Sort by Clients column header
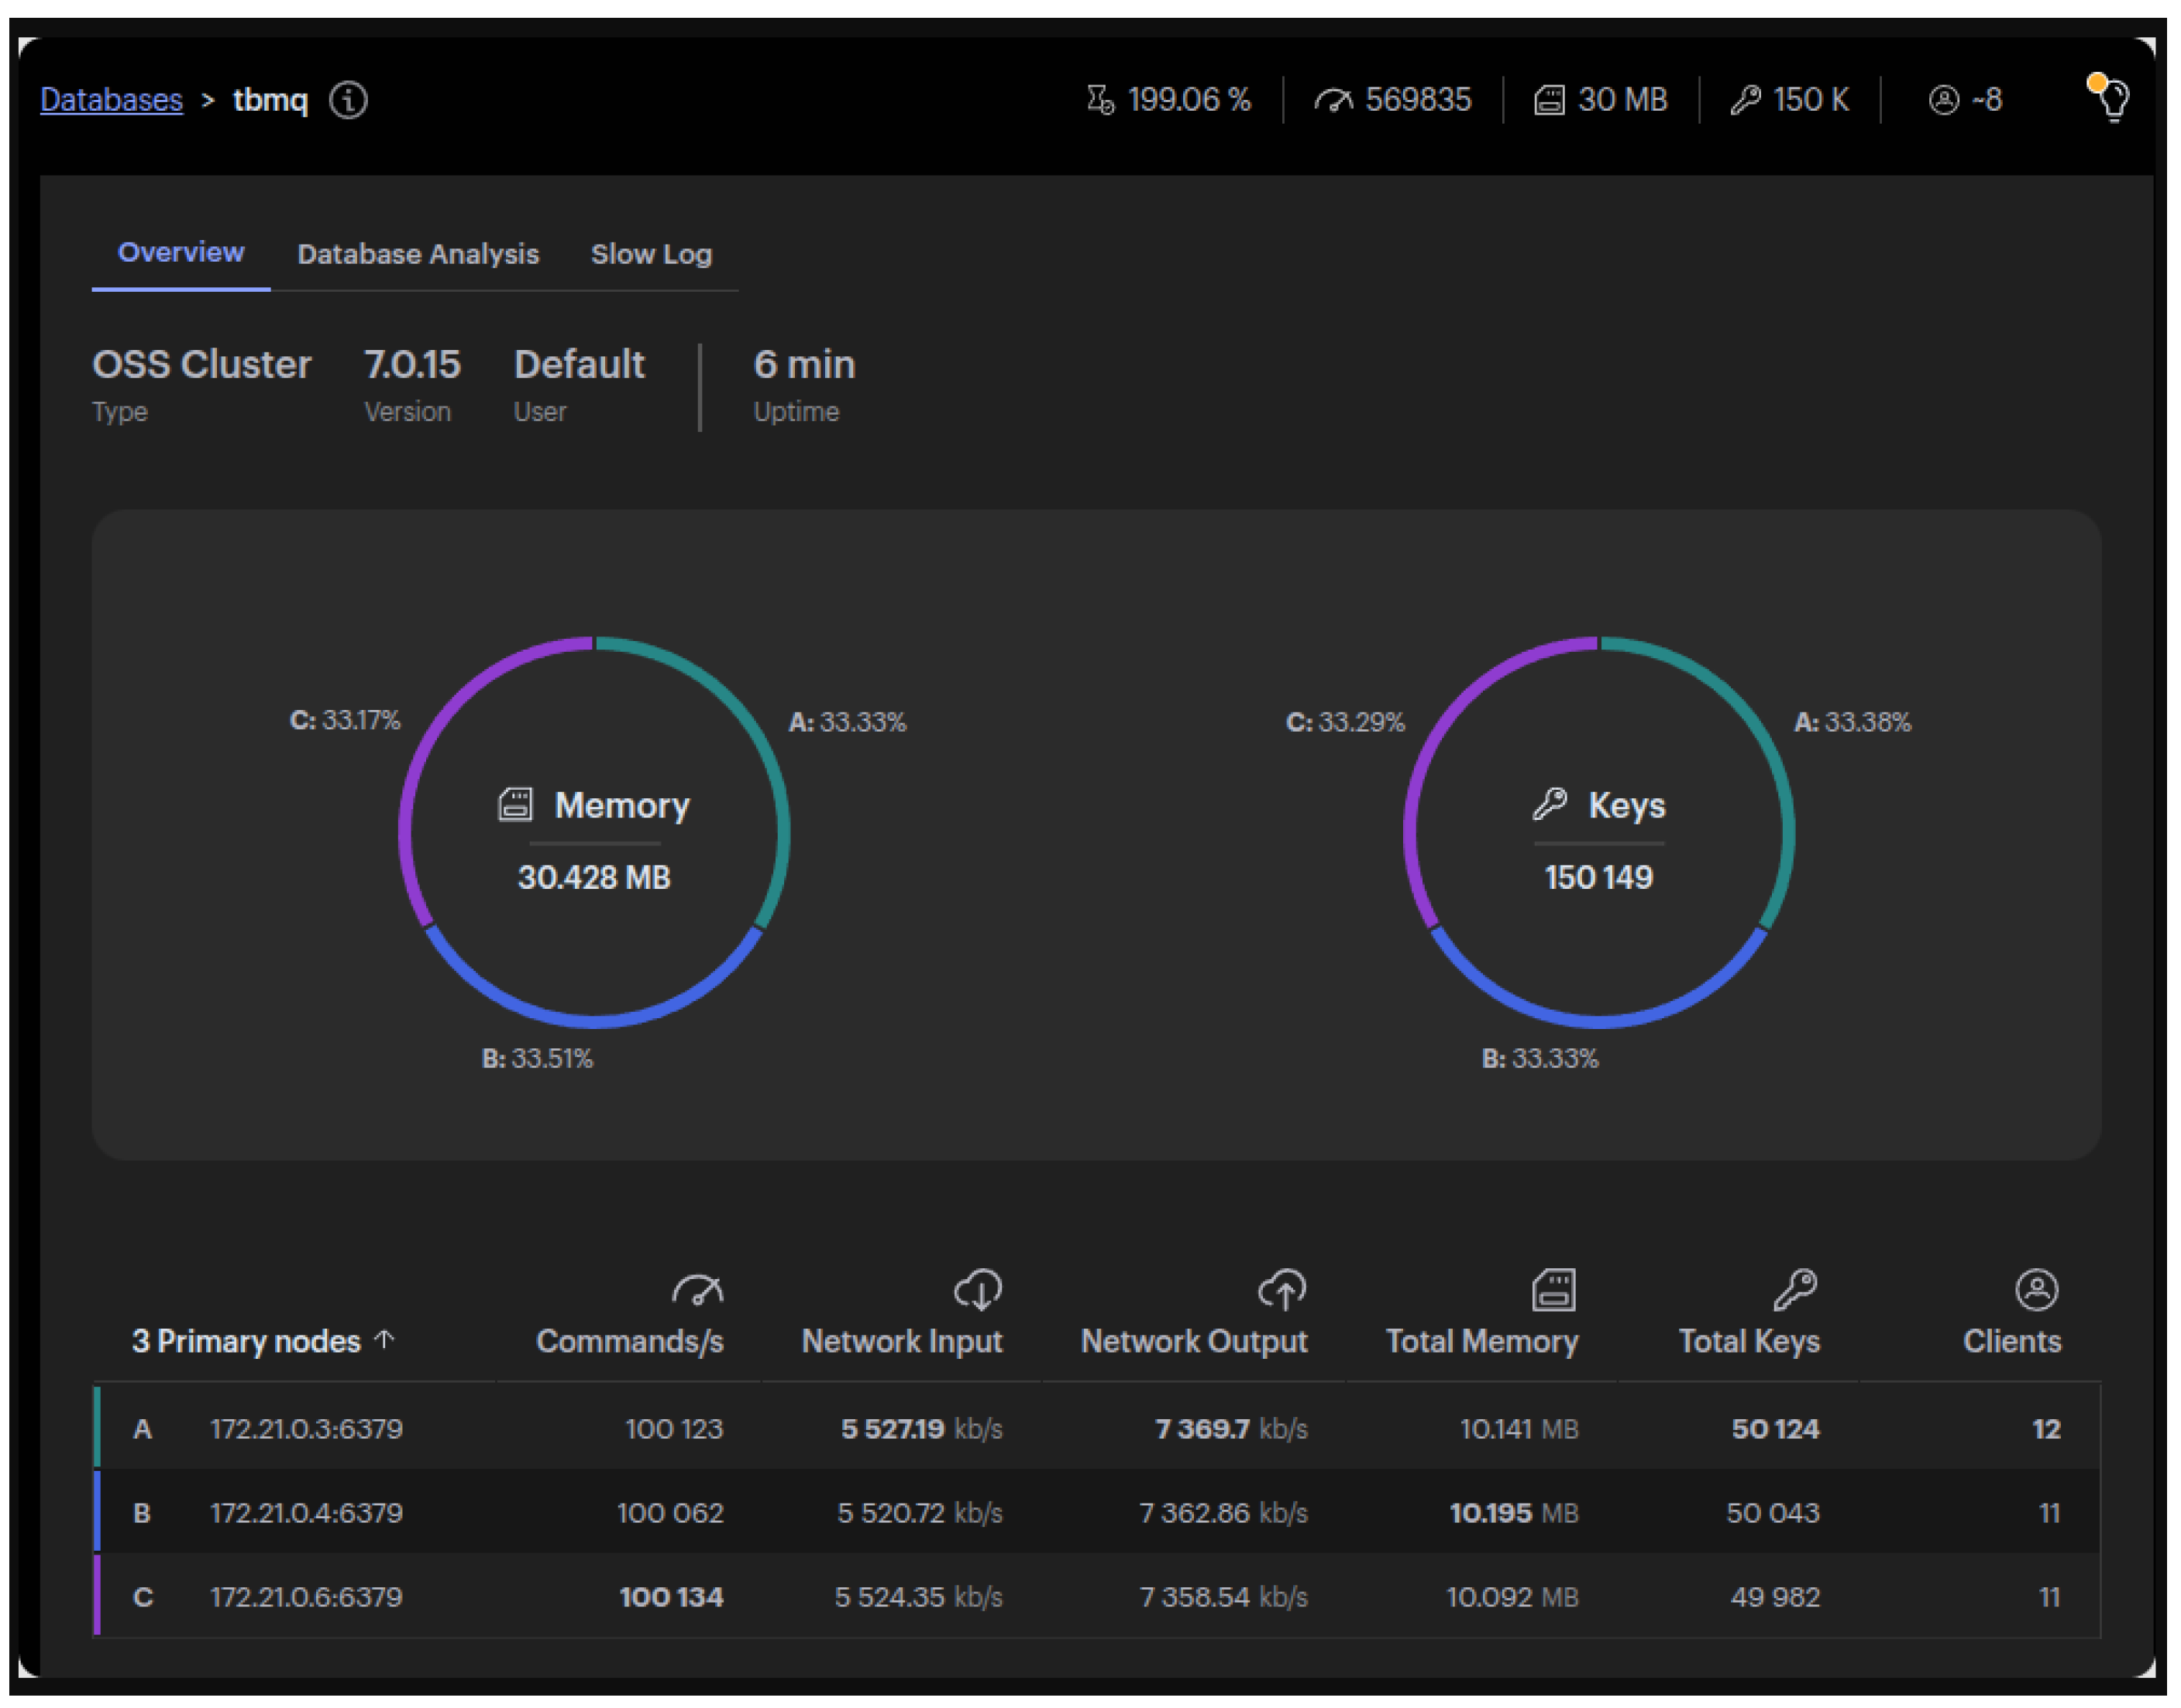Image resolution: width=2181 pixels, height=1708 pixels. [2012, 1341]
